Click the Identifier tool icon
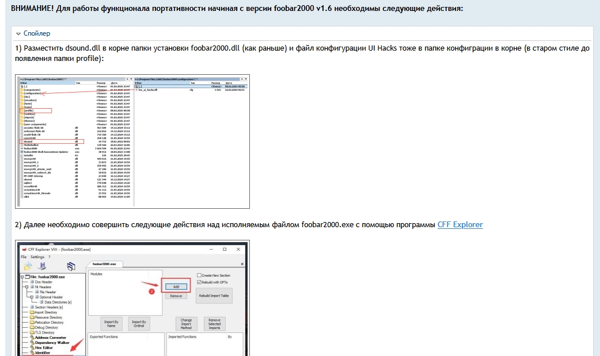600x356 pixels. pyautogui.click(x=32, y=353)
